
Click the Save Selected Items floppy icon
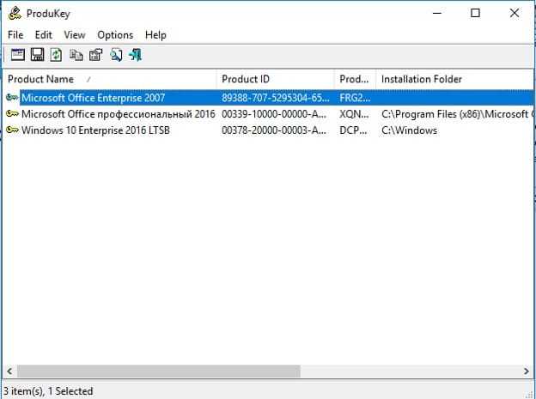pyautogui.click(x=37, y=55)
